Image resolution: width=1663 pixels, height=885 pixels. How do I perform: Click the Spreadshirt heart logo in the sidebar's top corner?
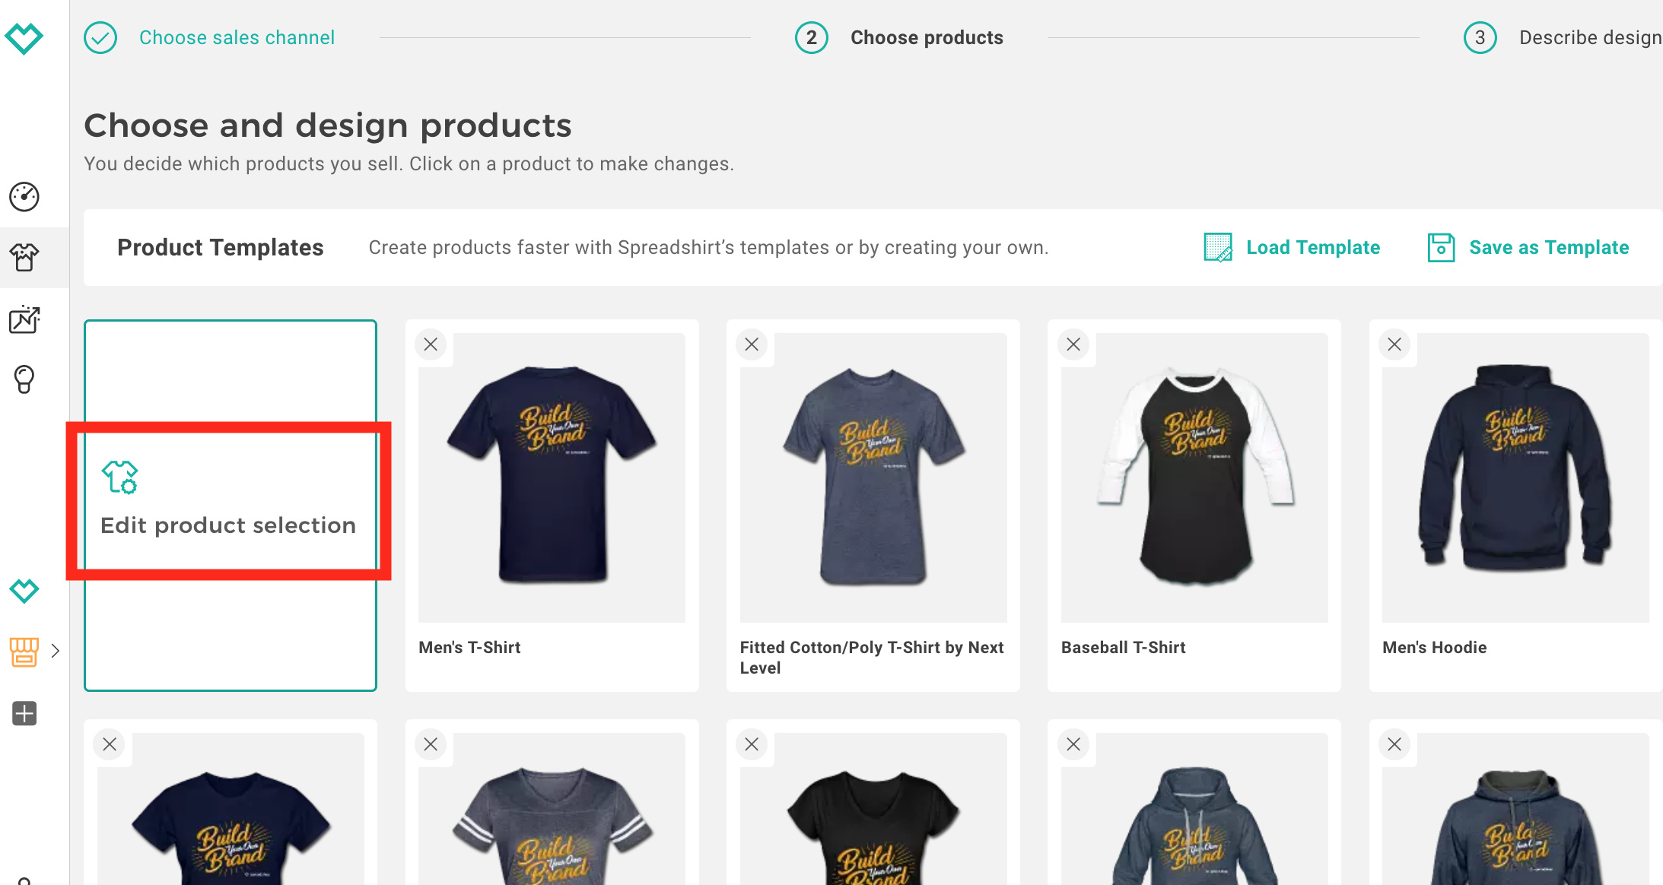(24, 38)
